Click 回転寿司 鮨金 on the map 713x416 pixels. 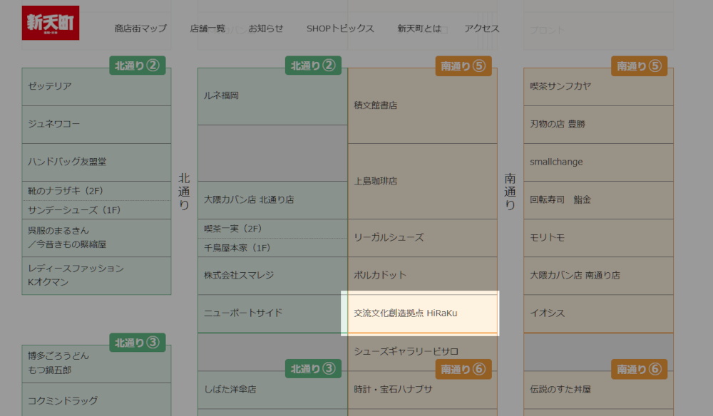click(x=597, y=200)
